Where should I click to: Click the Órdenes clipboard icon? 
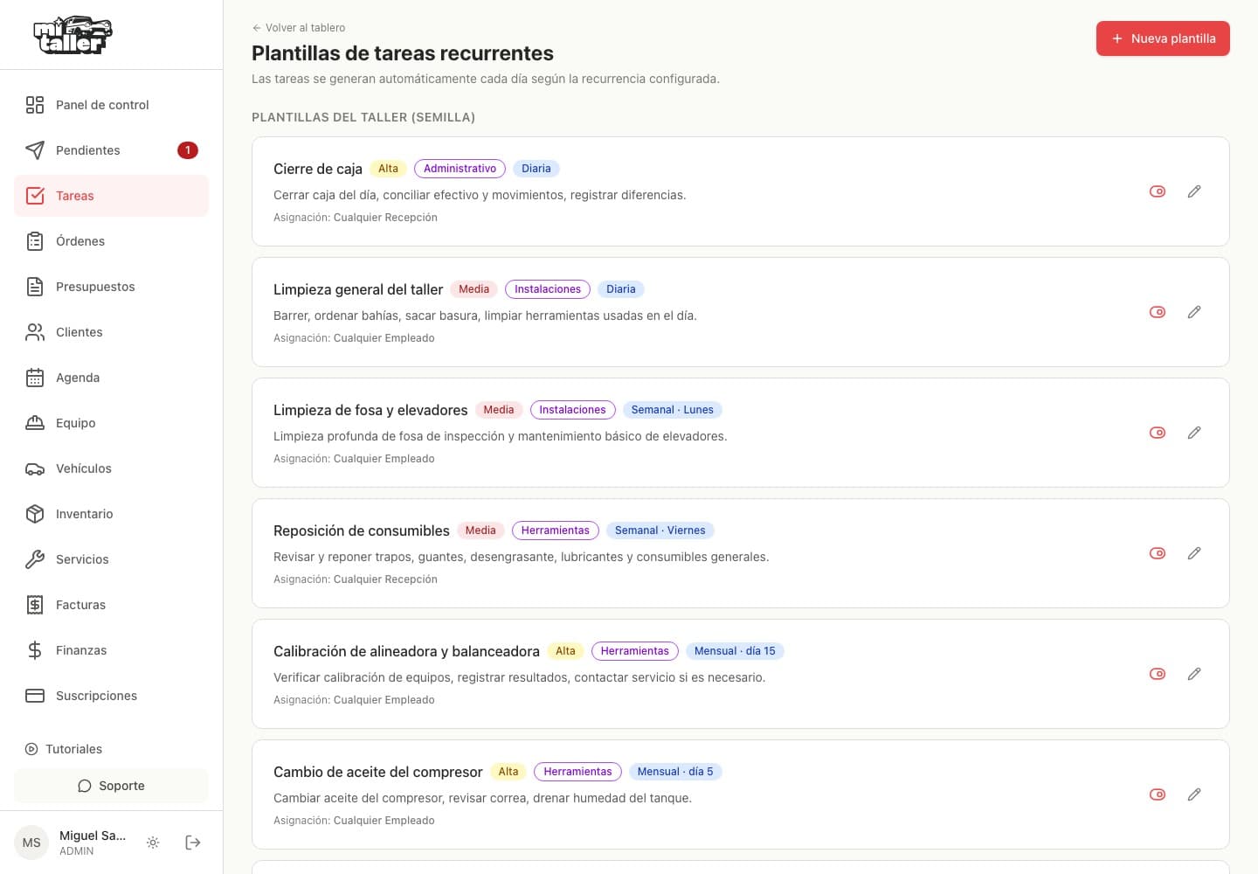35,241
